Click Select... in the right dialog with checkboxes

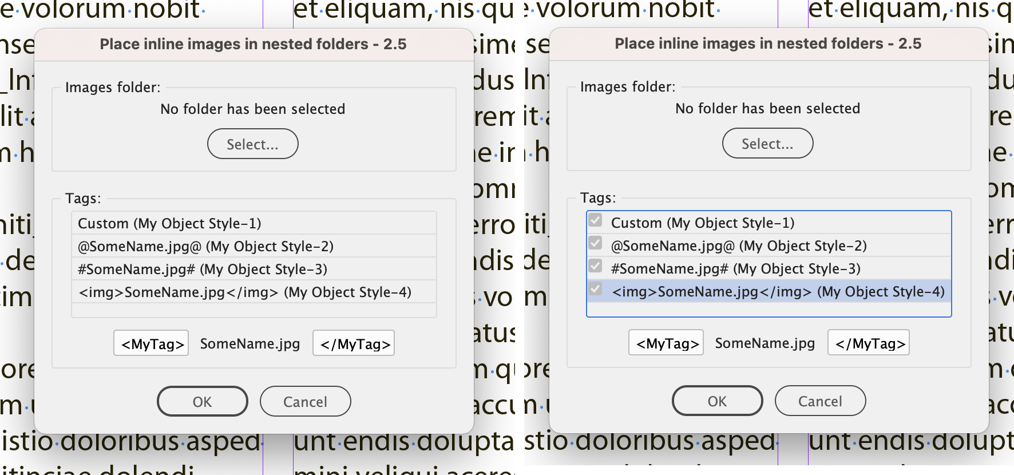(767, 144)
